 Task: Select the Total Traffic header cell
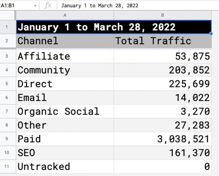click(x=163, y=41)
